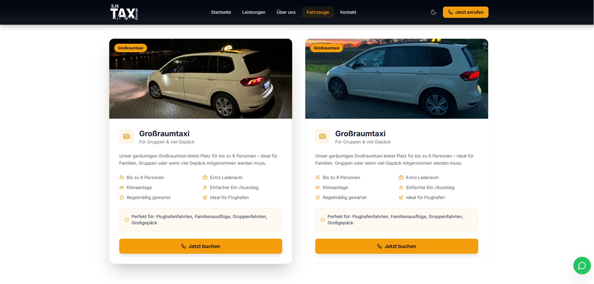Screen dimensions: 594x284
Task: Toggle dark mode with the moon icon
Action: pos(434,12)
